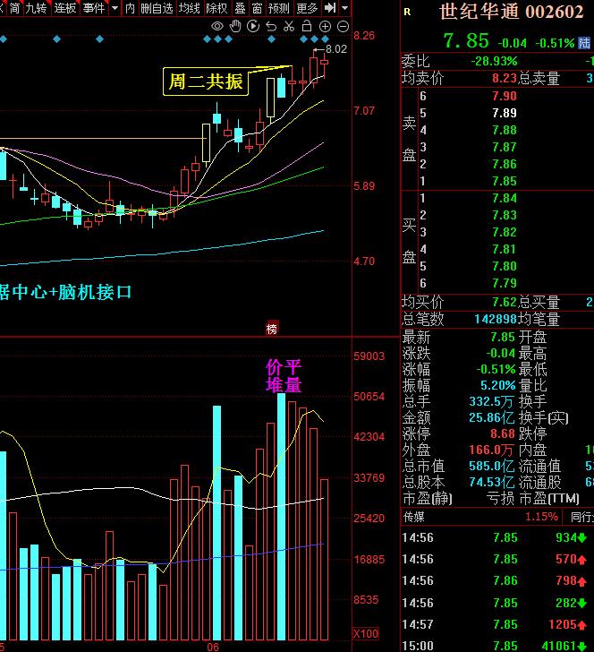Click the 脑机接口 concept label text
This screenshot has height=652, width=594.
tap(95, 292)
